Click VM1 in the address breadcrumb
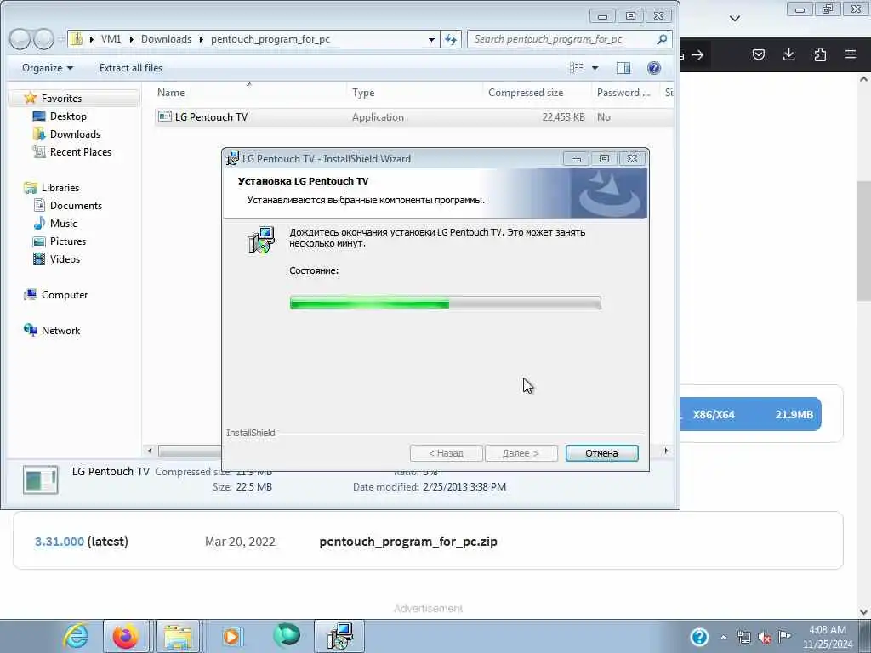Image resolution: width=871 pixels, height=653 pixels. (111, 39)
